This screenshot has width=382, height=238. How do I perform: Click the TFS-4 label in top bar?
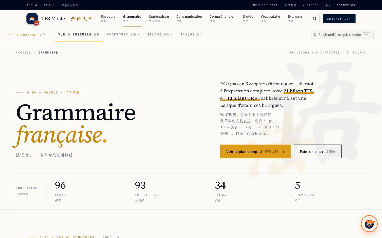(32, 5)
